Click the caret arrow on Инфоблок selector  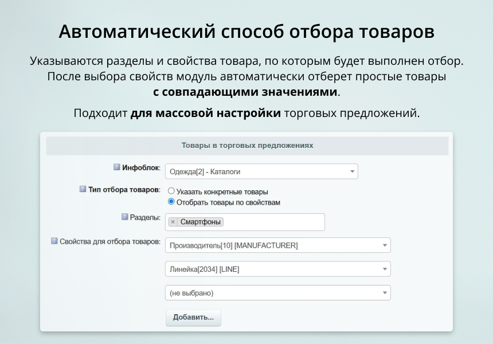(x=352, y=171)
